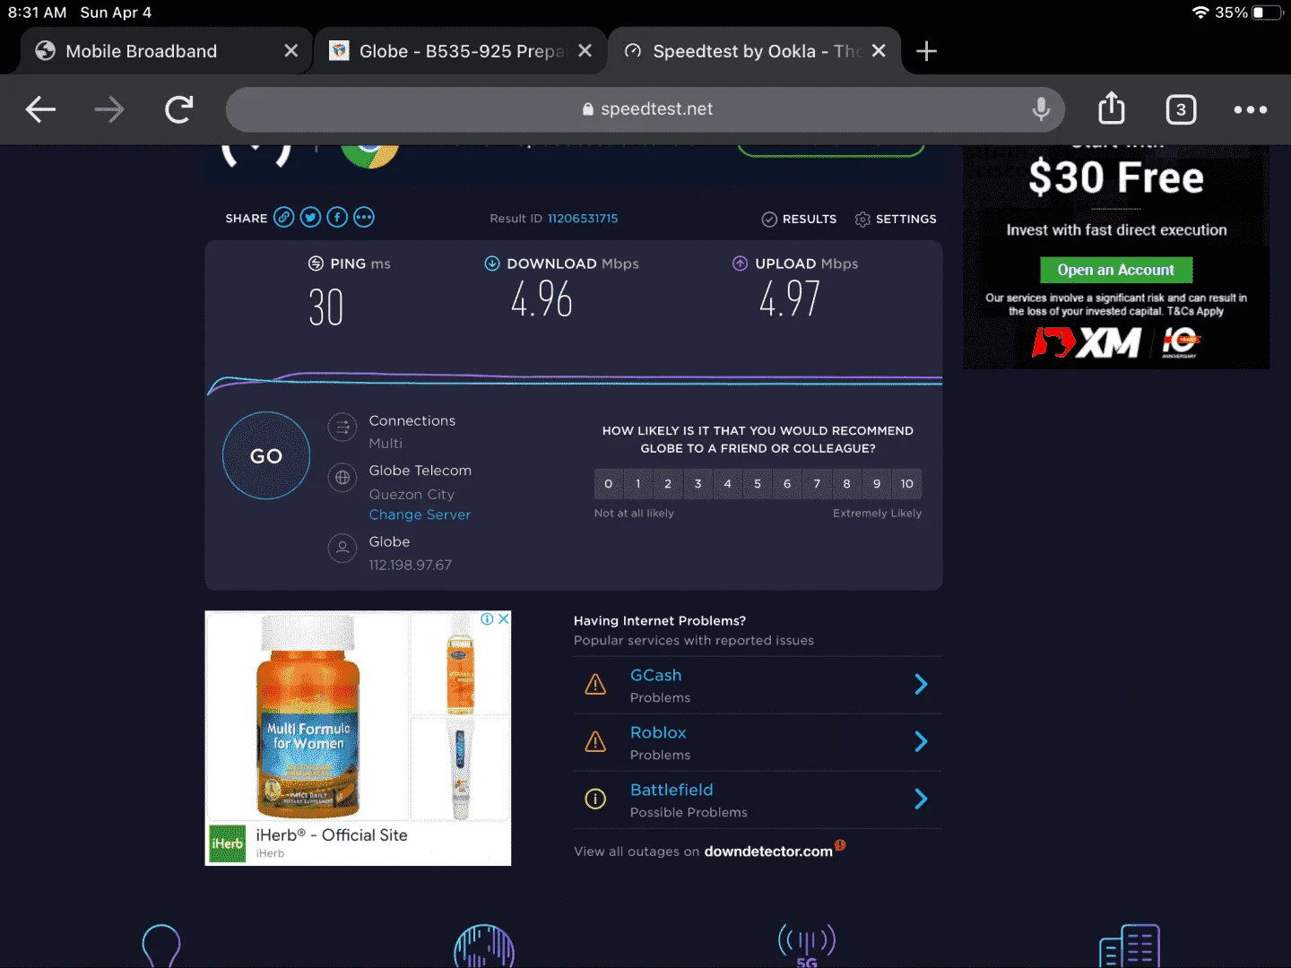Rate recommendation score 0
The image size is (1291, 968).
coord(609,484)
